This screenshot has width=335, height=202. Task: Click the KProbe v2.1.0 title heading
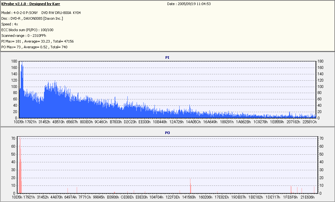[31, 4]
